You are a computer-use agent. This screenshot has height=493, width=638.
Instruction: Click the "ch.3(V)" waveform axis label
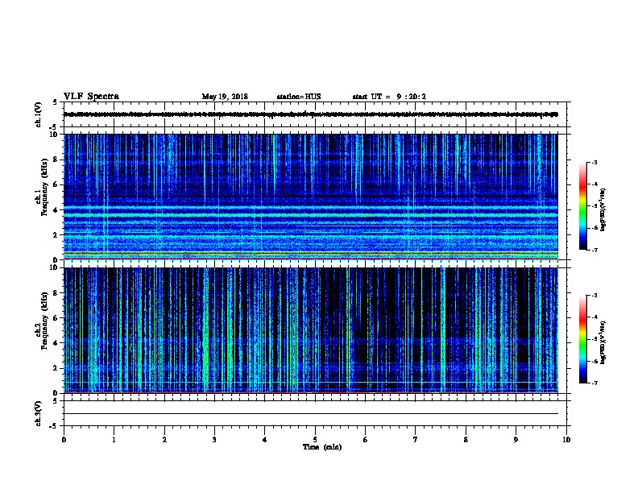point(38,413)
